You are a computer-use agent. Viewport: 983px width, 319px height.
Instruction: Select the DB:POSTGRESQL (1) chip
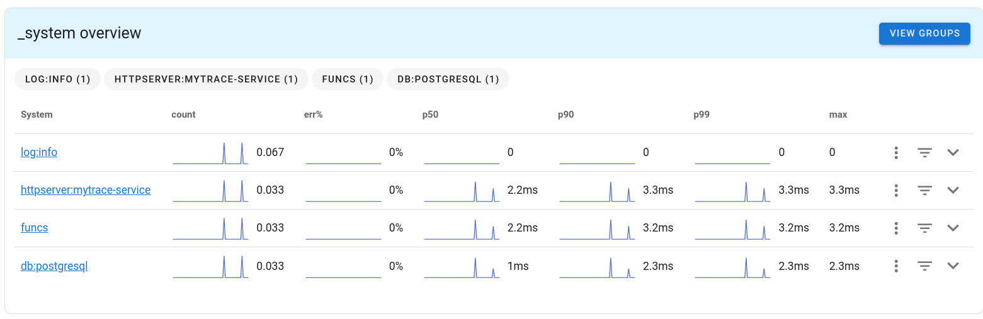pos(448,79)
